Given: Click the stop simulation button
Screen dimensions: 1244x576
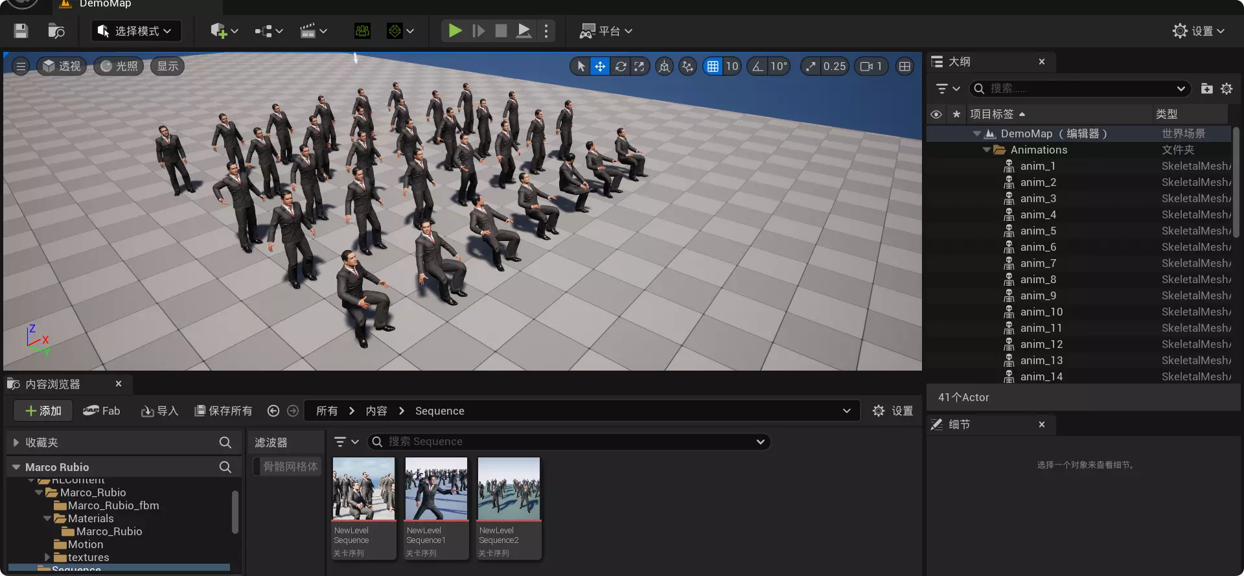Looking at the screenshot, I should tap(501, 30).
